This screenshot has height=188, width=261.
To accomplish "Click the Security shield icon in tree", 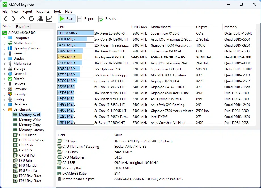I will click(x=10, y=94).
